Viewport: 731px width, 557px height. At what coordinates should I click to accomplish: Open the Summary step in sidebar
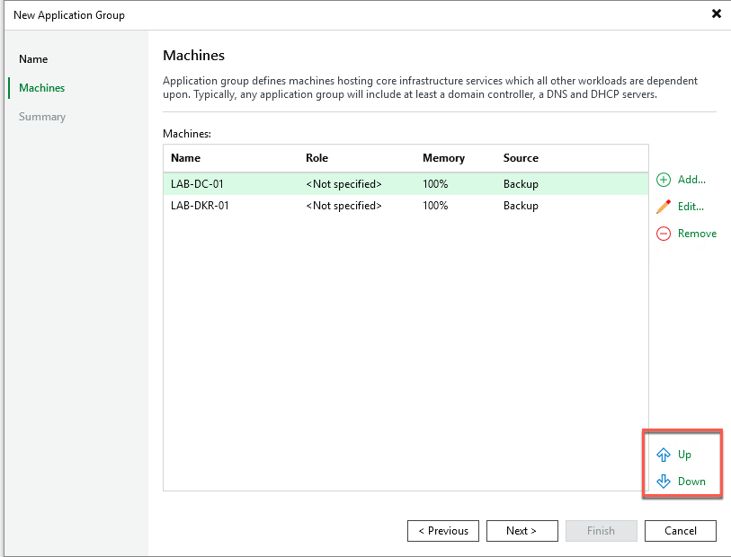41,117
